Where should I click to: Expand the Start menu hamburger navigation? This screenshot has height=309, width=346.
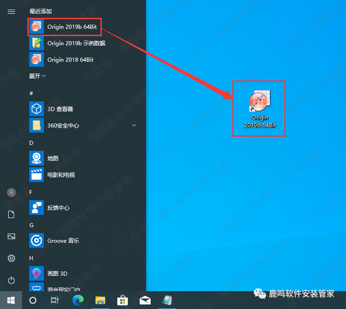11,12
